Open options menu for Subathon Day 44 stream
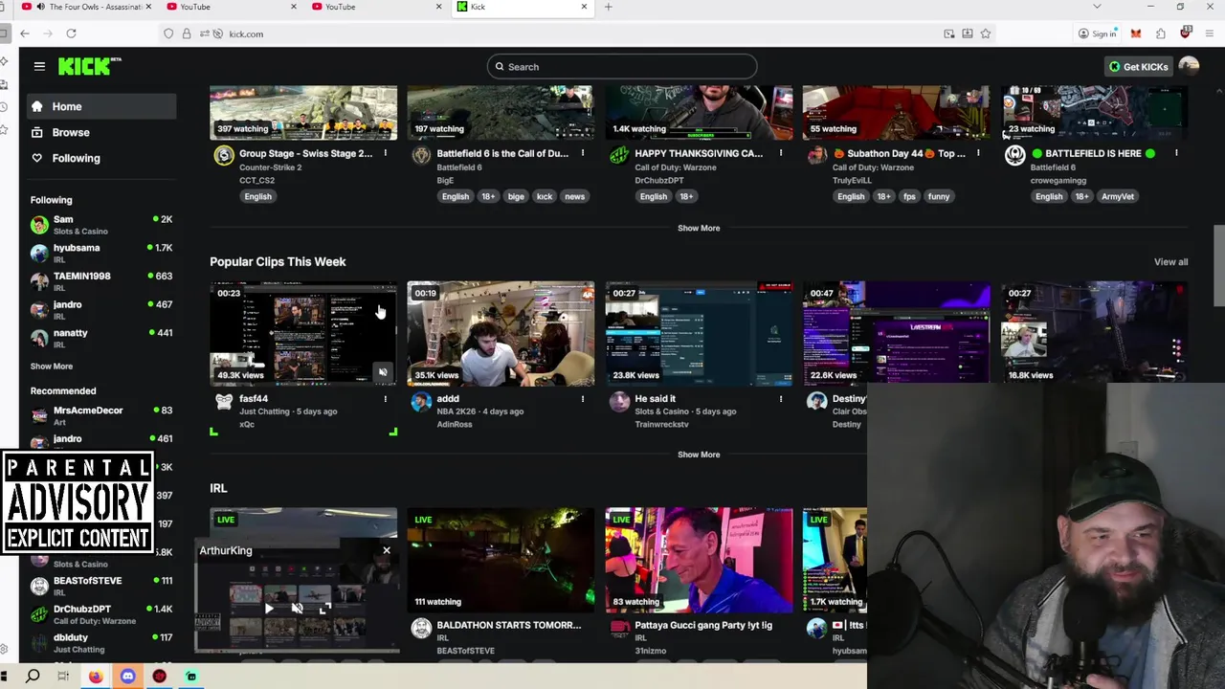Viewport: 1225px width, 689px height. click(978, 153)
